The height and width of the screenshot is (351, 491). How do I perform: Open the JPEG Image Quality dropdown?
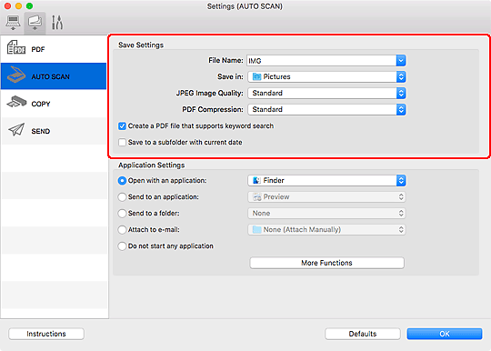click(326, 93)
